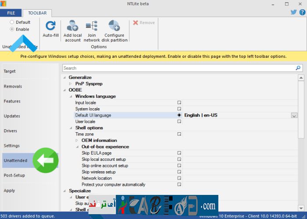This screenshot has width=307, height=219.
Task: Select the Enable radio button
Action: pos(12,29)
